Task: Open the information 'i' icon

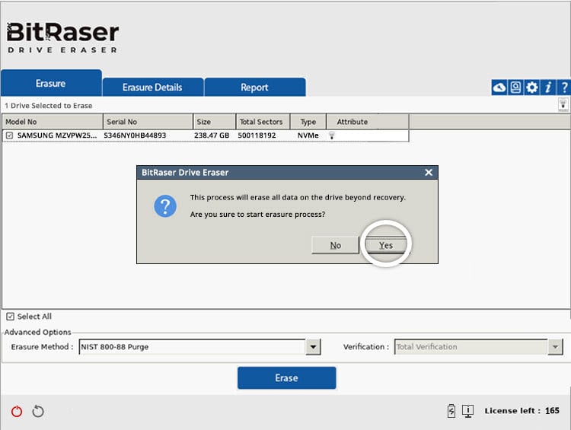Action: click(548, 88)
